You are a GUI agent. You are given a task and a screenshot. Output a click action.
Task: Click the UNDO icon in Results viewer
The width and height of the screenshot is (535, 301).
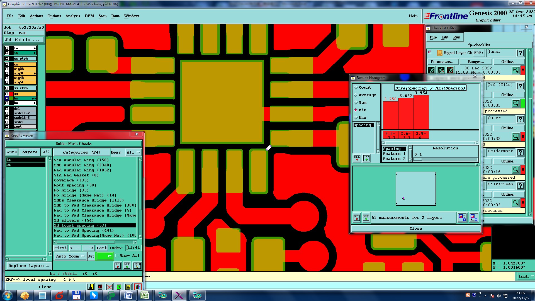point(137,265)
